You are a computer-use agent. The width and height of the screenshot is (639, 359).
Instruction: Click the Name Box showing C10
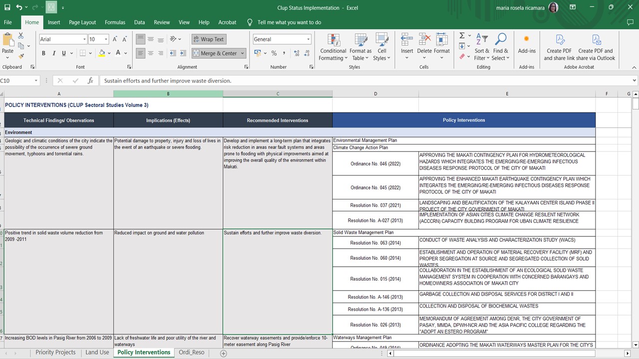click(x=15, y=81)
